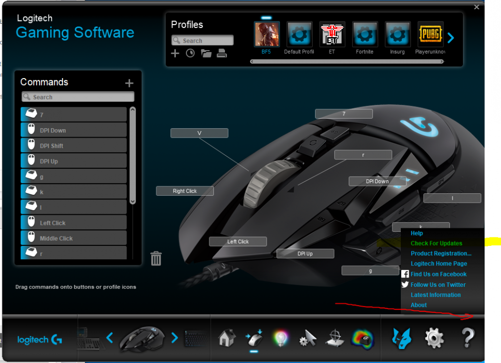501x363 pixels.
Task: Select the ET profile icon
Action: [x=332, y=34]
